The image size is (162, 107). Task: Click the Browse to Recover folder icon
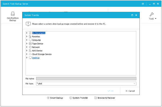tap(96, 98)
